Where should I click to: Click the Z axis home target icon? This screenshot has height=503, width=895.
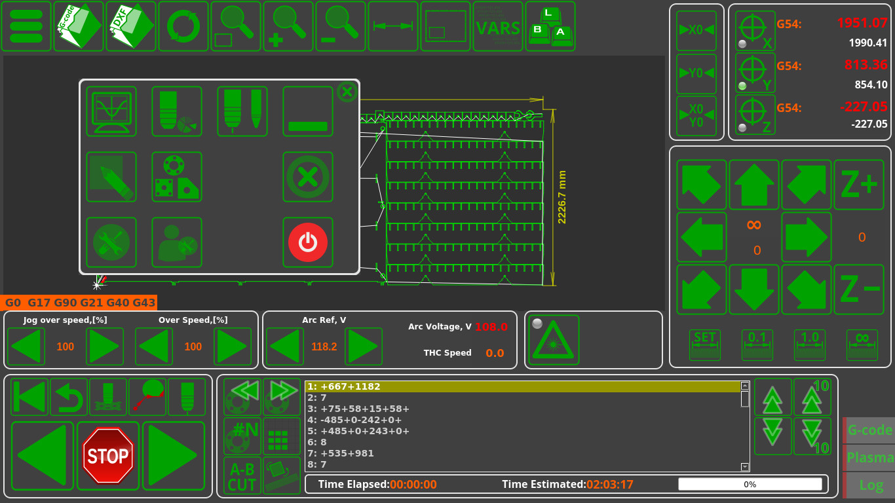coord(755,115)
